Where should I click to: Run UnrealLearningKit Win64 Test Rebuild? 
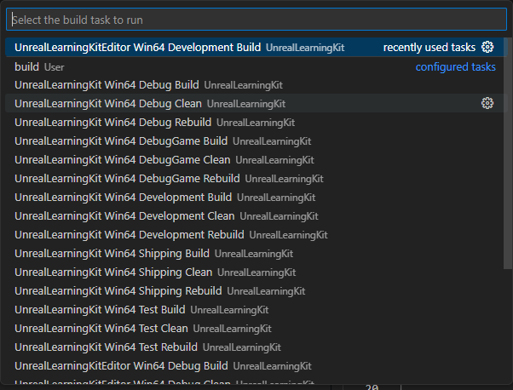[256, 347]
